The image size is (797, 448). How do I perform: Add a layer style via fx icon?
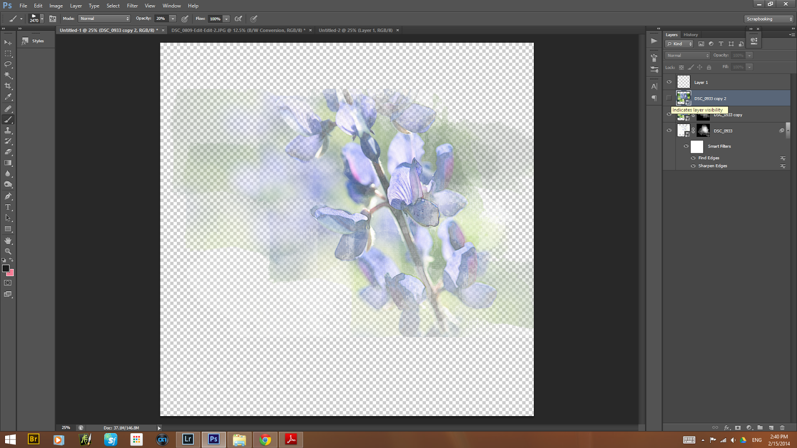727,428
